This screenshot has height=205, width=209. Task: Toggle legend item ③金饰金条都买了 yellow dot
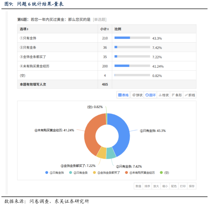pos(94,172)
